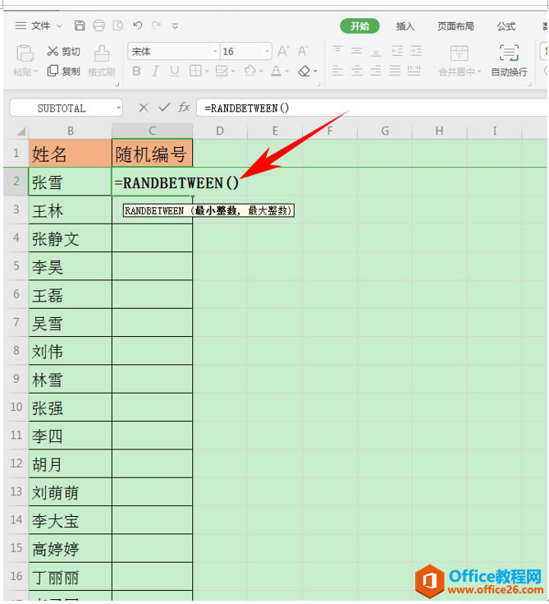Confirm formula with checkmark icon
Screen dimensions: 549x604
[x=164, y=108]
